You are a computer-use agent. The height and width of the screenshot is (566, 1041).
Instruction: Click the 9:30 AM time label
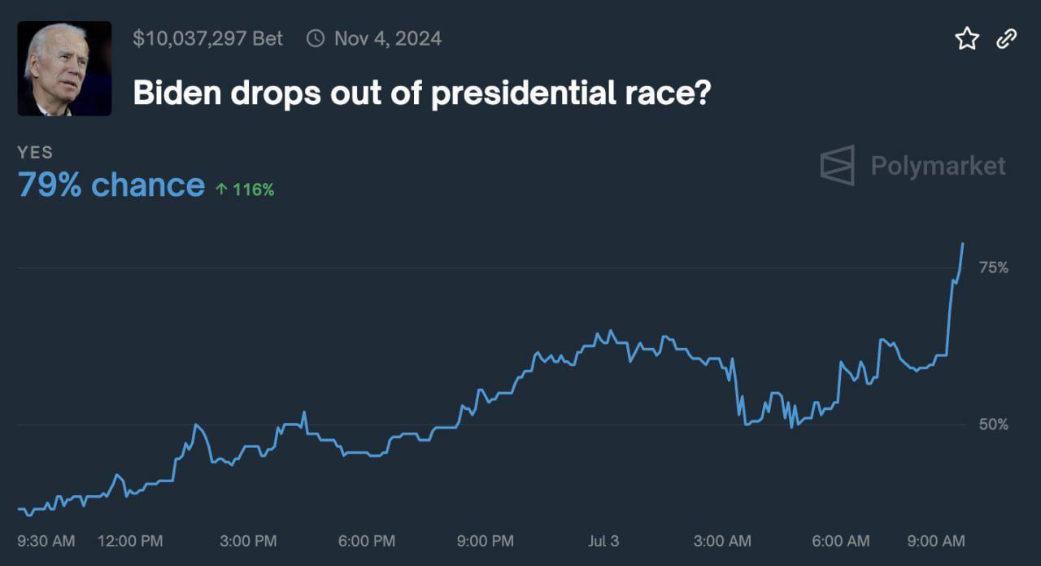click(x=46, y=541)
